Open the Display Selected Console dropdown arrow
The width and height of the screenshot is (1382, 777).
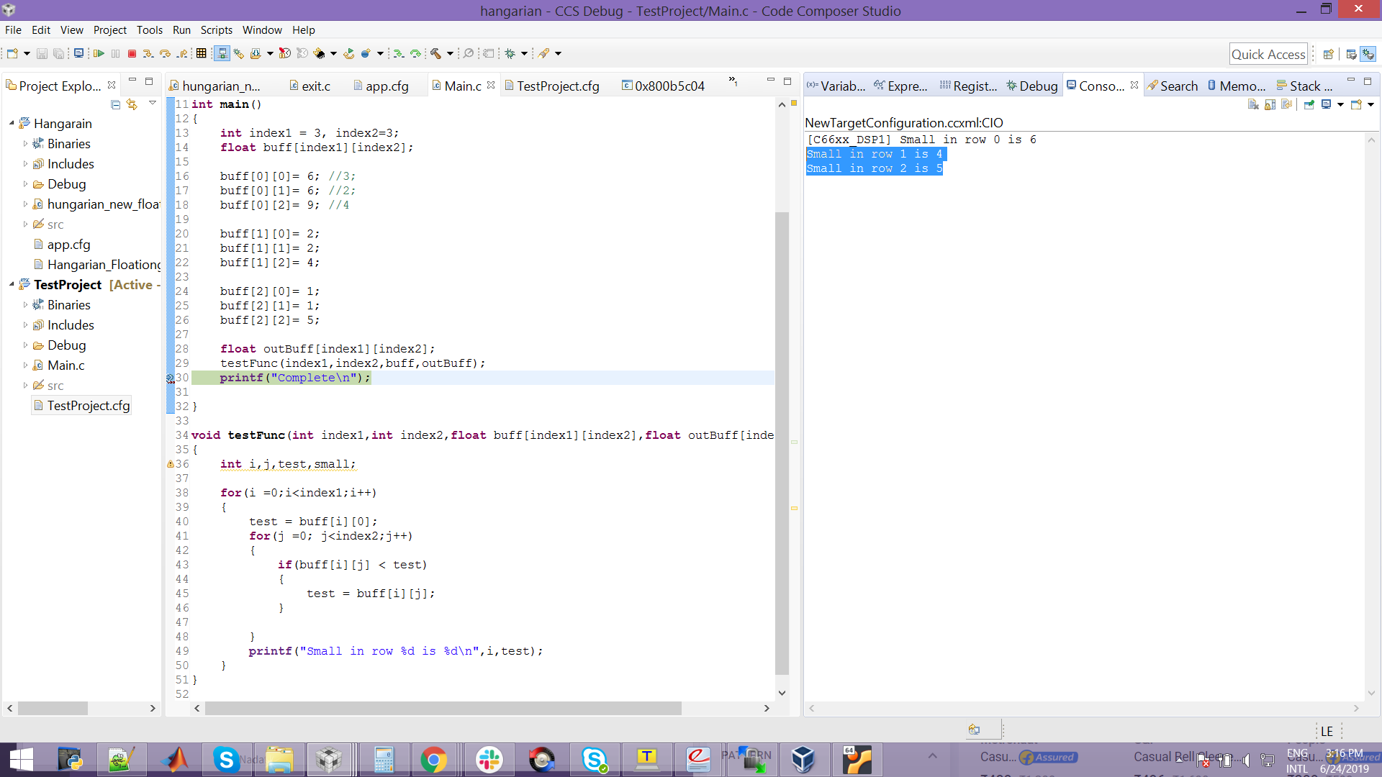click(1340, 105)
